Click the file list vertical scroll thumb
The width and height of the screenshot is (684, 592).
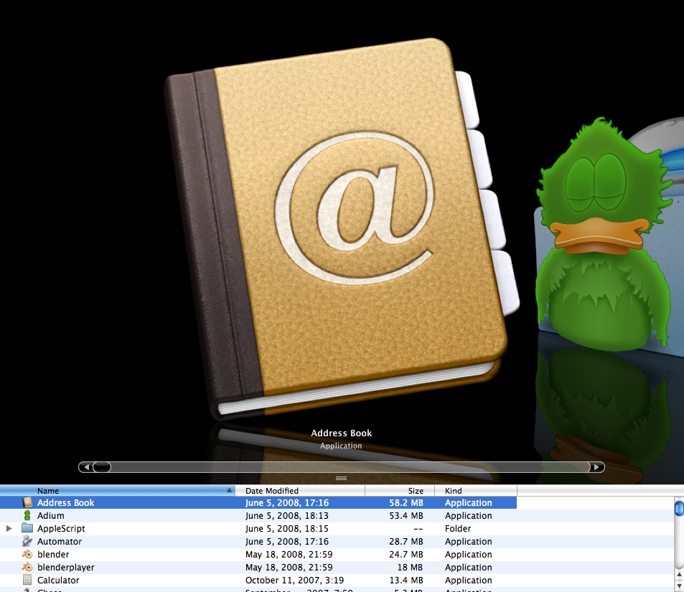pyautogui.click(x=679, y=509)
